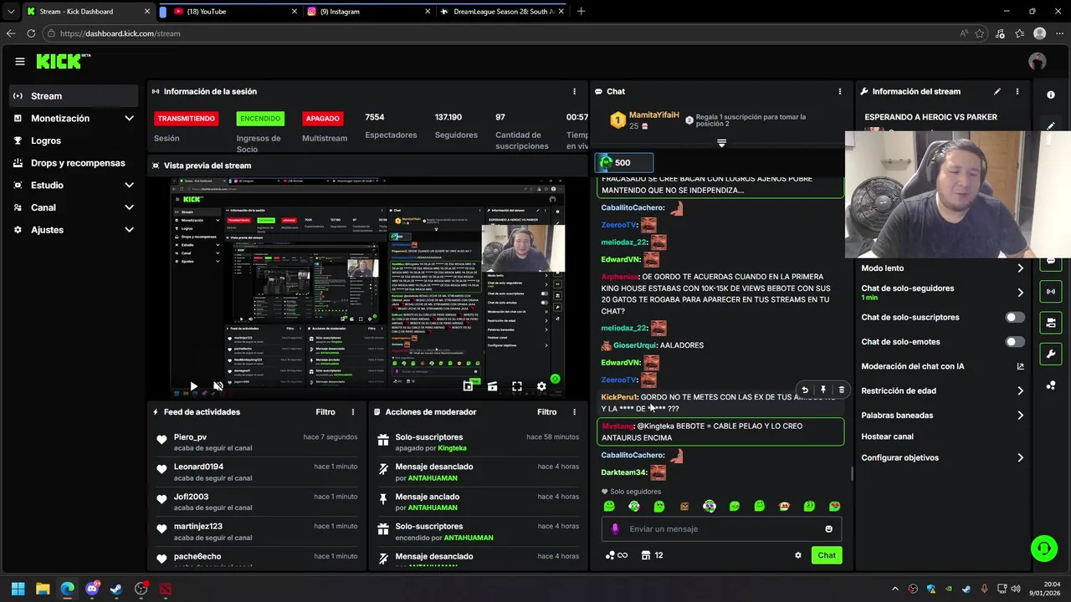The height and width of the screenshot is (602, 1071).
Task: Click the Enviar un mensaje input field
Action: pyautogui.click(x=721, y=528)
